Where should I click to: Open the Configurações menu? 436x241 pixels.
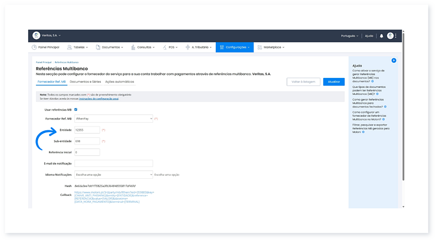point(235,47)
